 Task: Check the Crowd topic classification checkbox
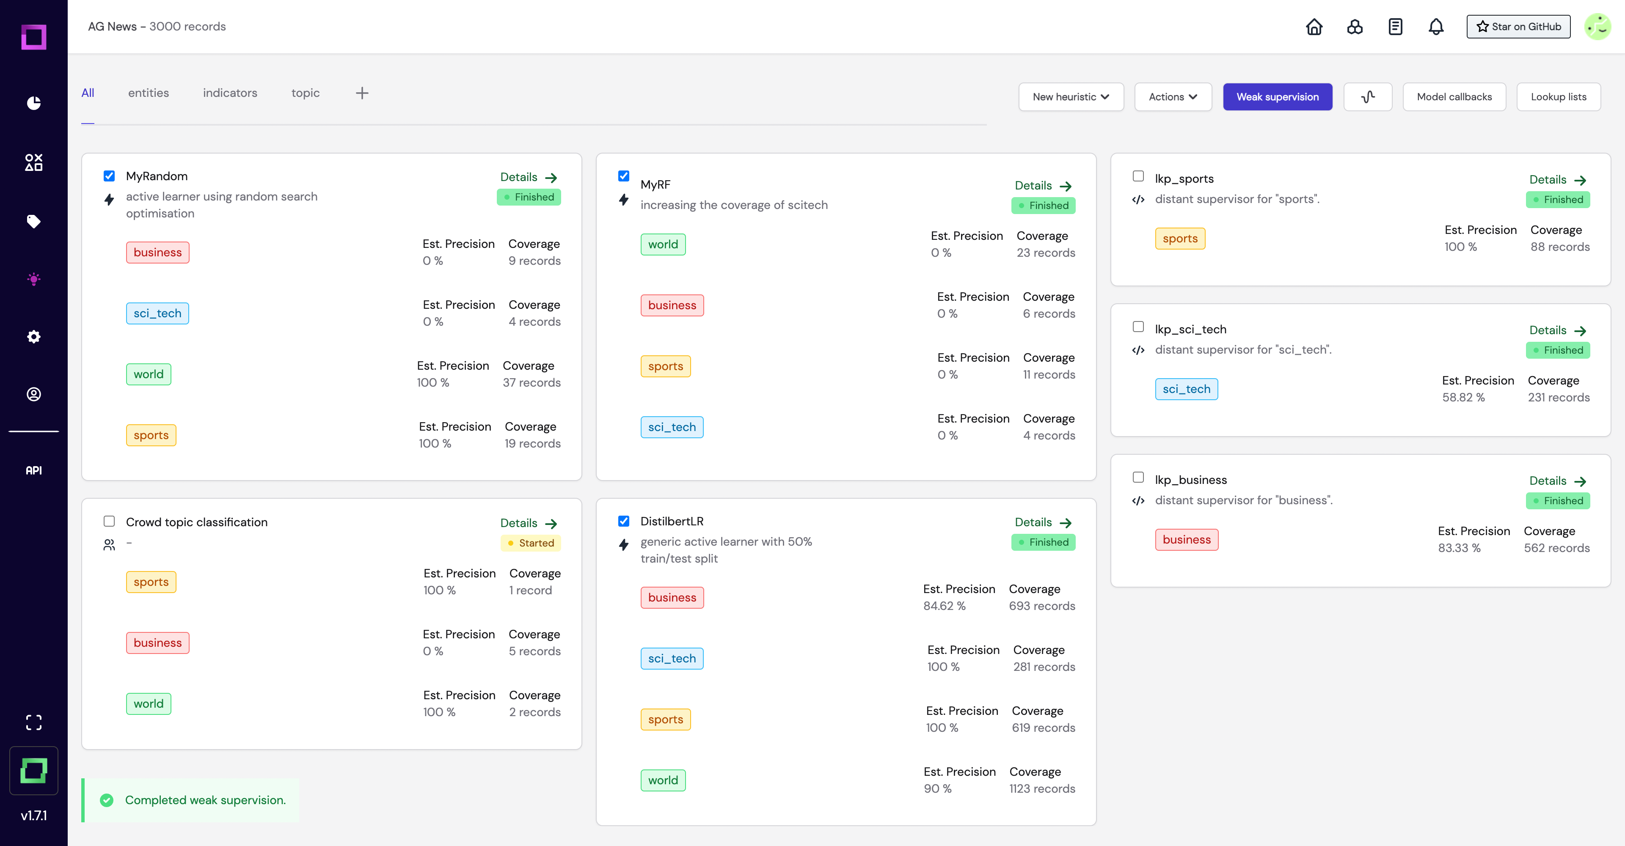pos(109,521)
